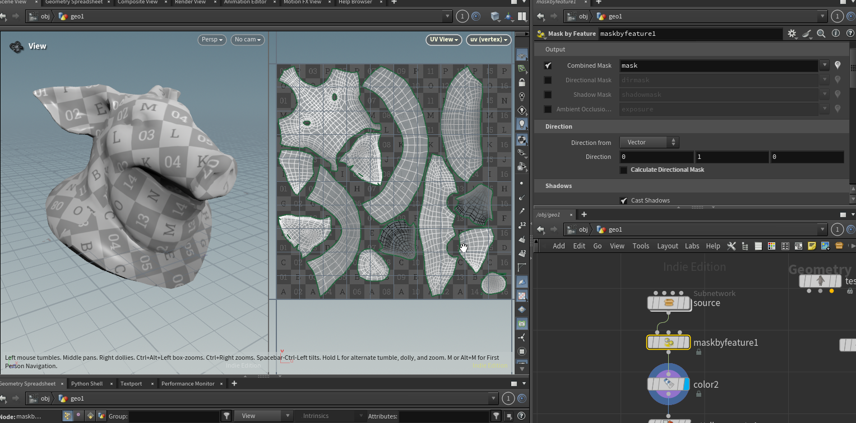Enable the Shadow Mask checkbox
Image resolution: width=856 pixels, height=423 pixels.
tap(548, 95)
